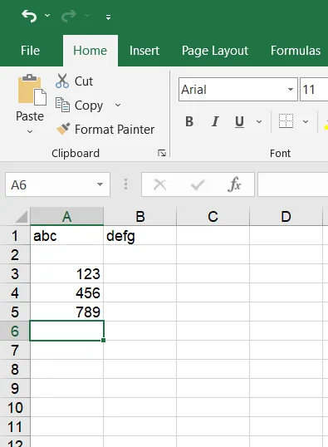Open the Name Box dropdown arrow

[100, 184]
